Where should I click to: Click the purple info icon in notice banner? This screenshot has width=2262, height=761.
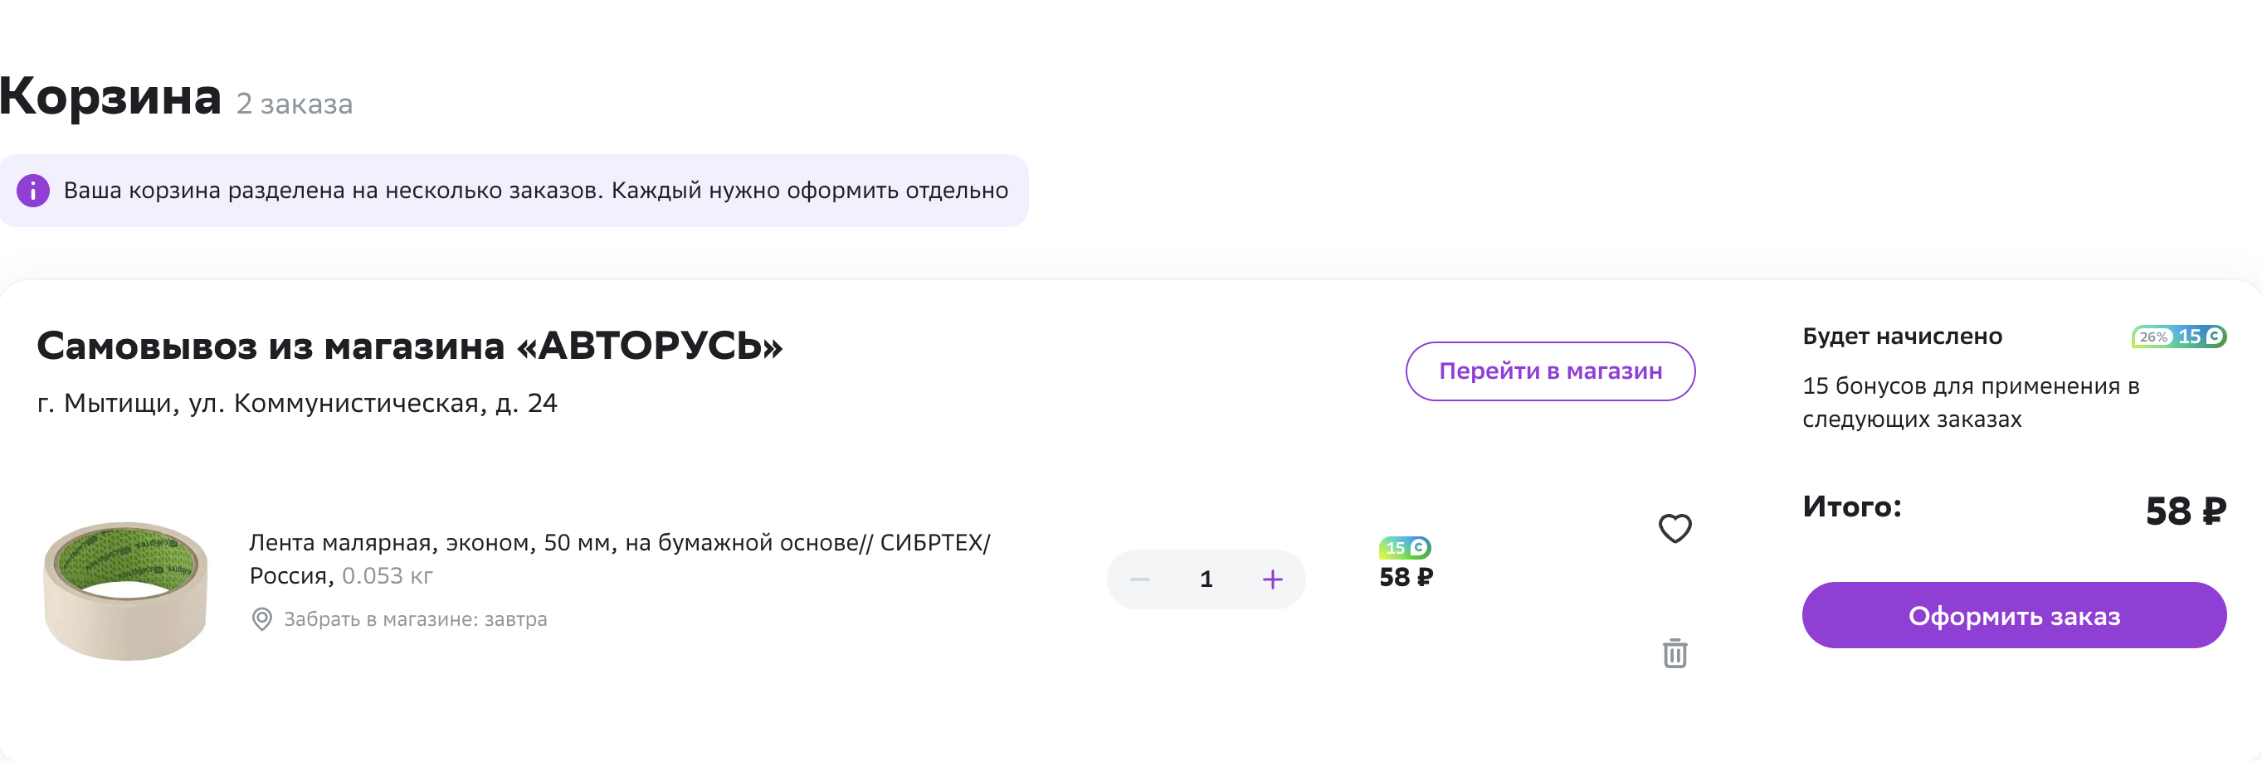click(33, 191)
